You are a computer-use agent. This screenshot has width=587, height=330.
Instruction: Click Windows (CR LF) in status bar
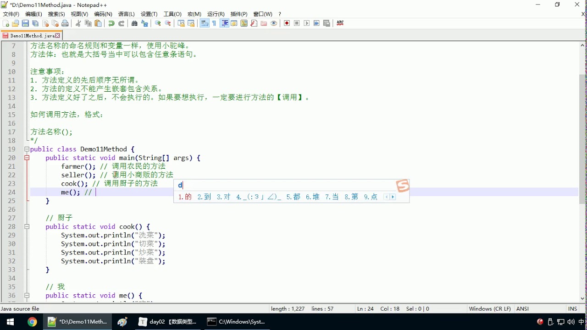490,309
